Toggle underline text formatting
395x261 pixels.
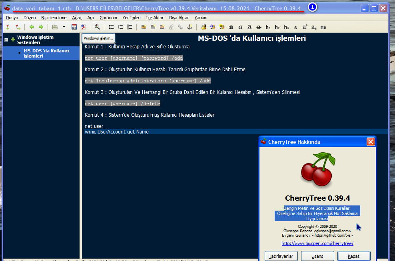pos(249,27)
